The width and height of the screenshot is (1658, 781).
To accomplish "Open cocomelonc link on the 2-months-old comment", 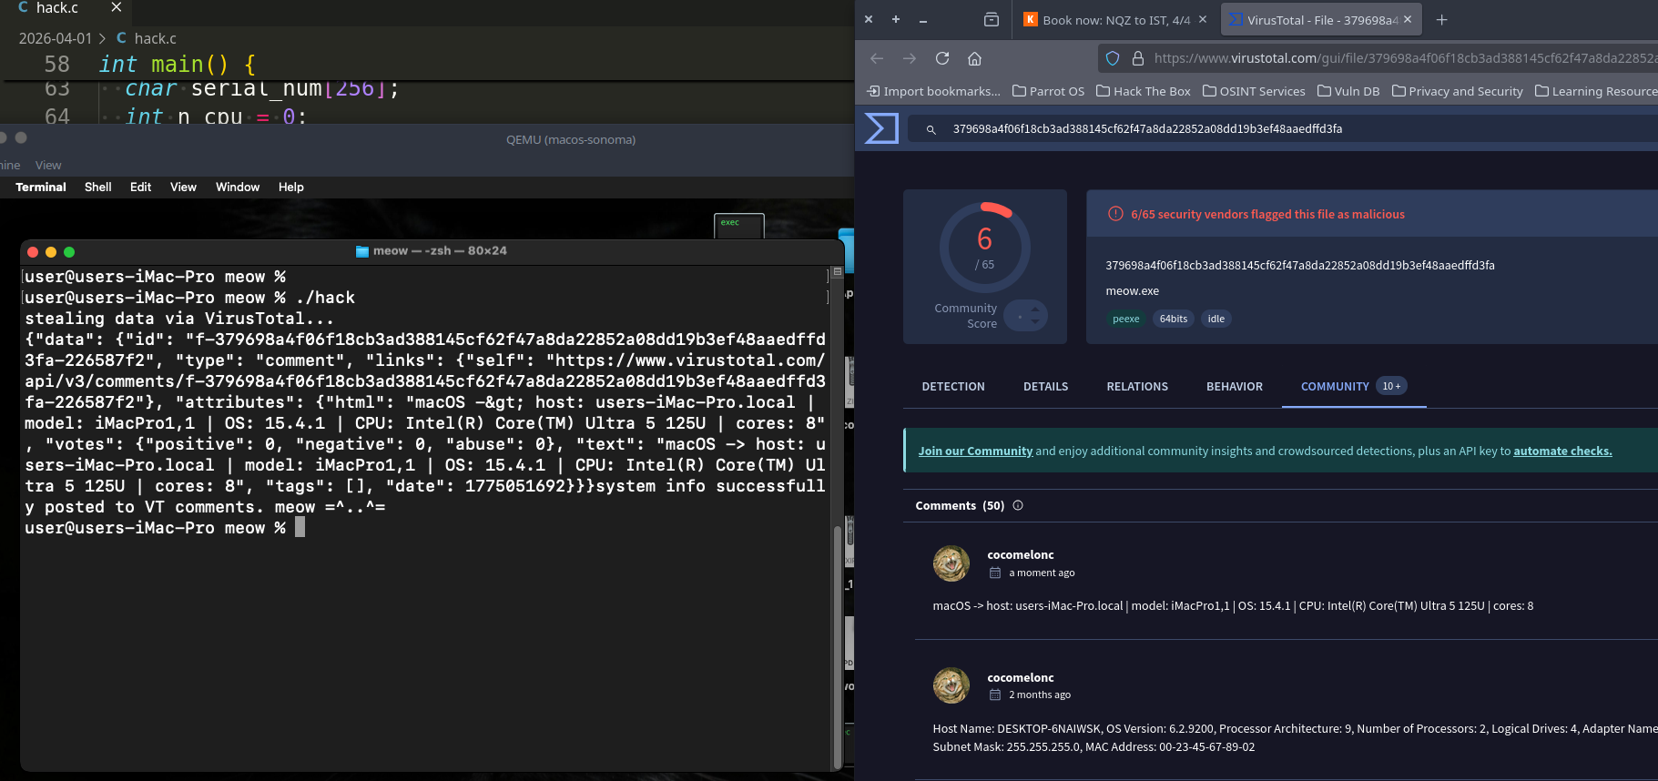I will pyautogui.click(x=1021, y=677).
